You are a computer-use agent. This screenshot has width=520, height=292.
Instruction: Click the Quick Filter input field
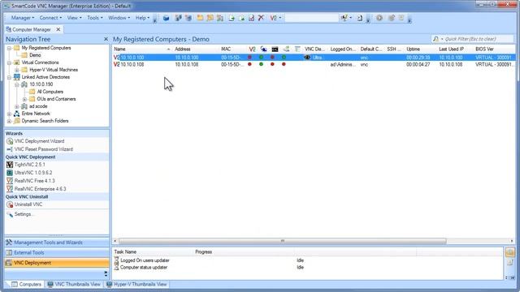click(478, 39)
